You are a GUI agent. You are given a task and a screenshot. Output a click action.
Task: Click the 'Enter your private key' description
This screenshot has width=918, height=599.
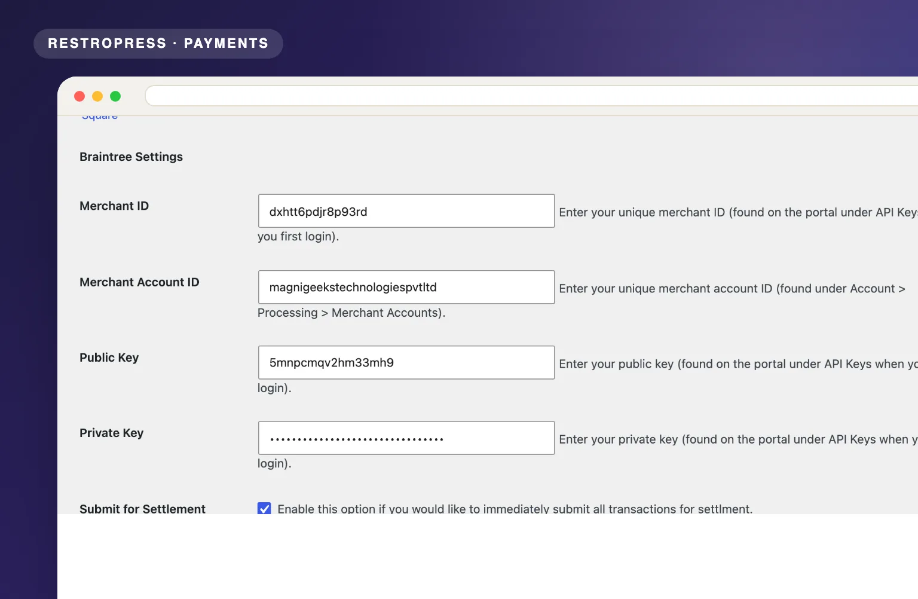pos(738,439)
